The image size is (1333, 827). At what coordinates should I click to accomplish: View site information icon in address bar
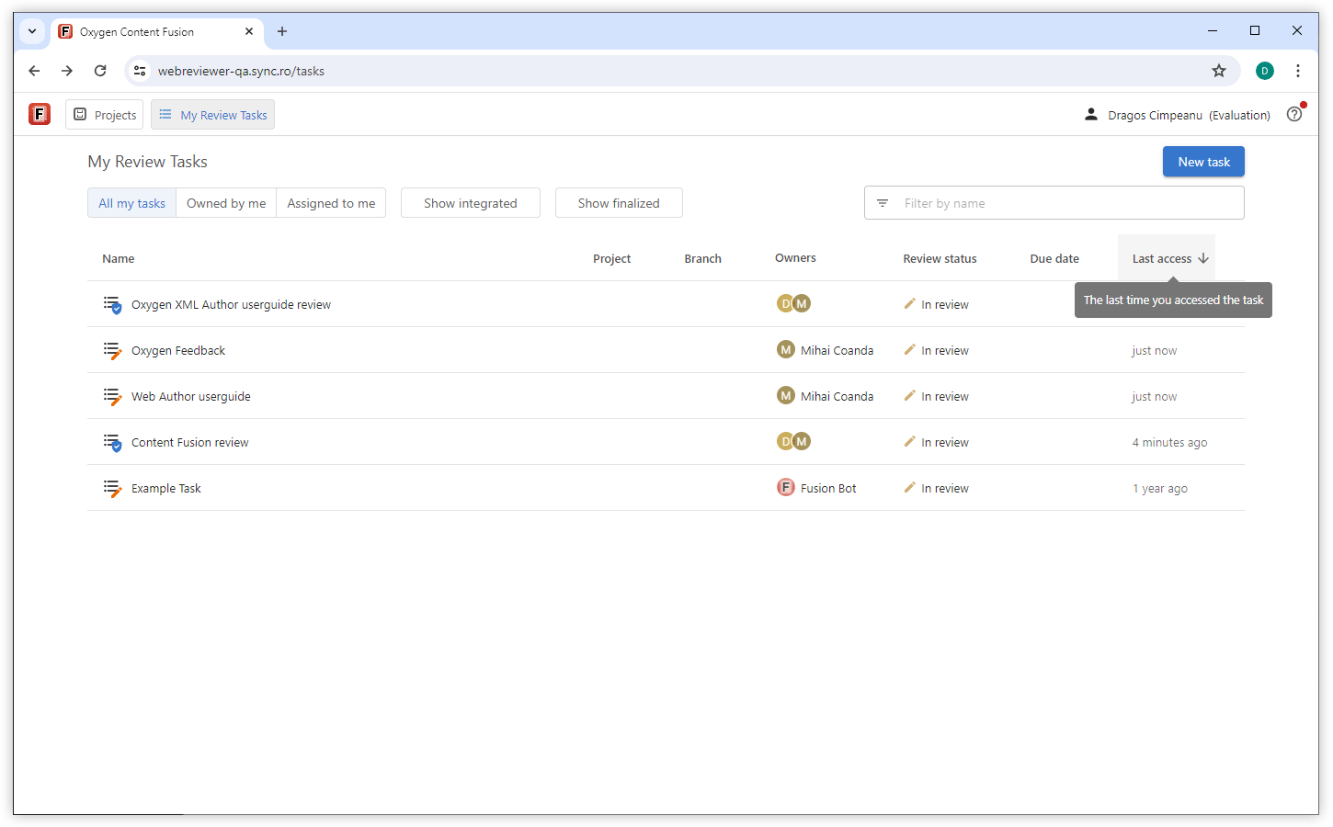140,71
